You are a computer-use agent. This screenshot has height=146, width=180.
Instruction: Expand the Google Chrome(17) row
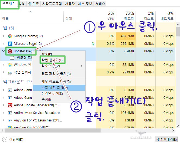pyautogui.click(x=4, y=36)
